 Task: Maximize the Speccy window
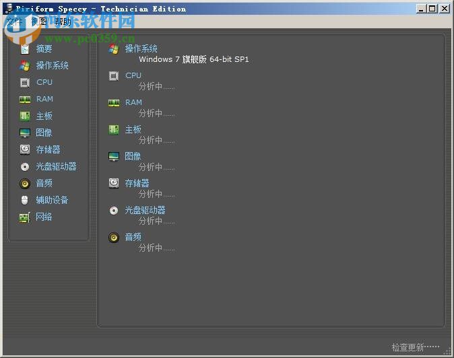click(432, 9)
